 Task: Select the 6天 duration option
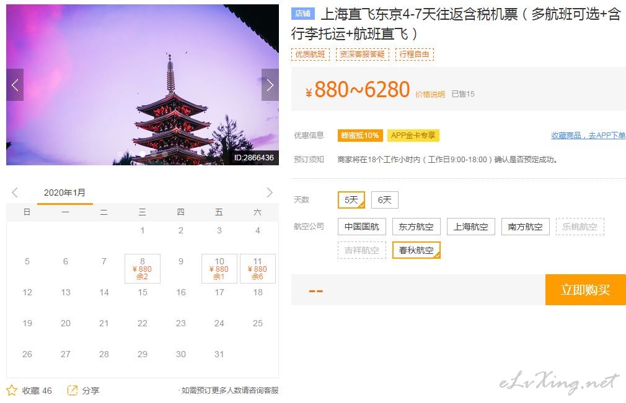click(385, 200)
